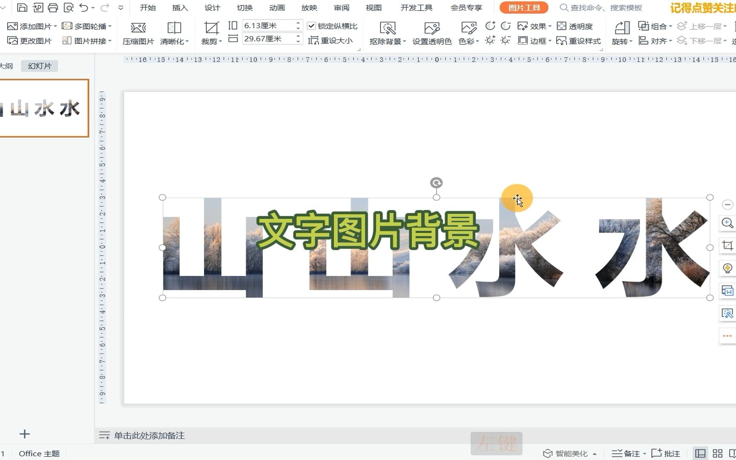Uncheck the 锁定纵横比 checkbox
Screen dimensions: 736x460
(311, 25)
